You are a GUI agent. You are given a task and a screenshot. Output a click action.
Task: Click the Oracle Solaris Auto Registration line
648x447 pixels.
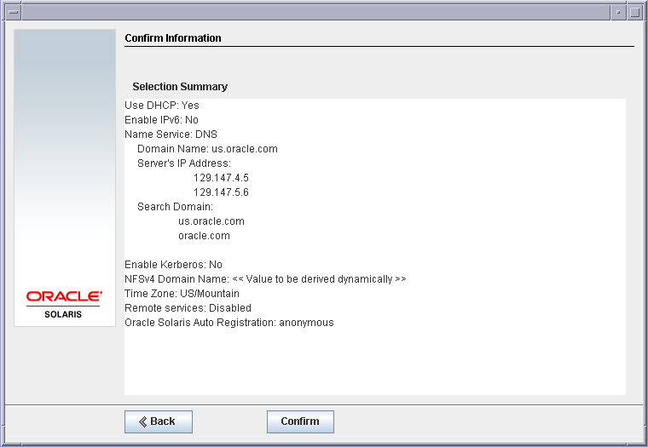click(x=229, y=323)
